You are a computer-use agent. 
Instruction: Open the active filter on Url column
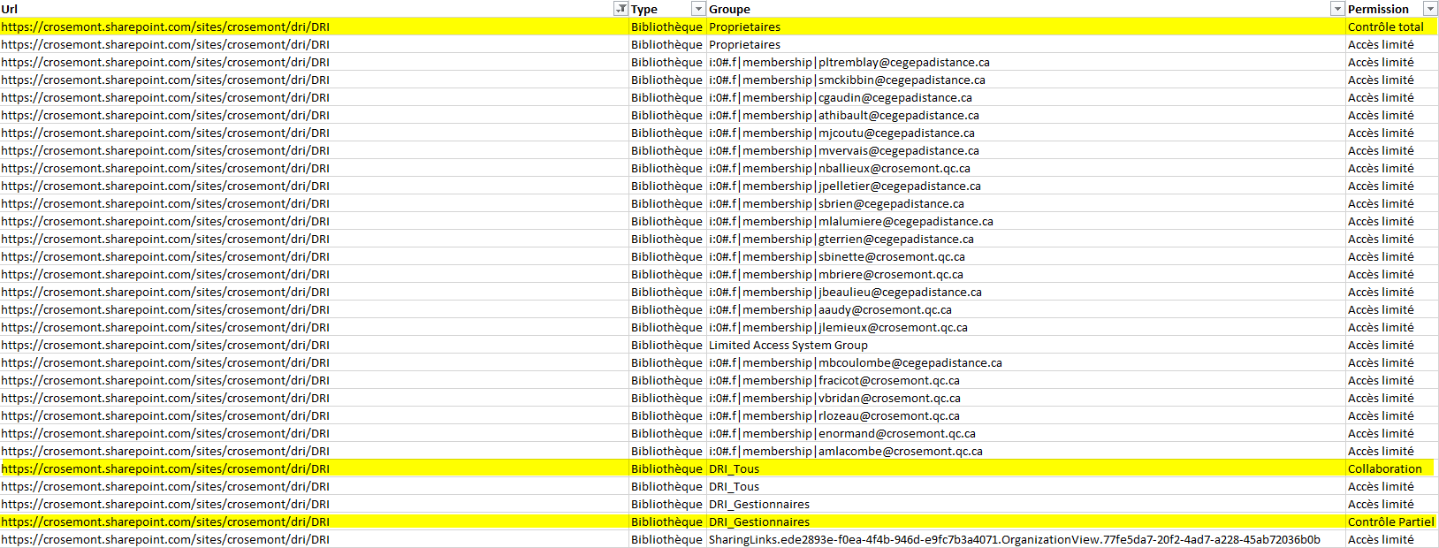pyautogui.click(x=621, y=9)
